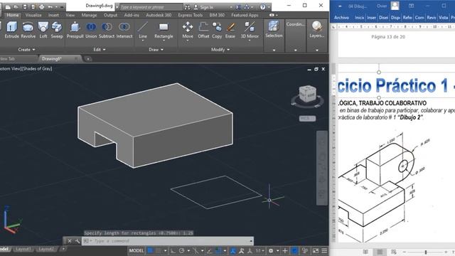
Task: Open the Help dropdown arrow
Action: point(269,7)
